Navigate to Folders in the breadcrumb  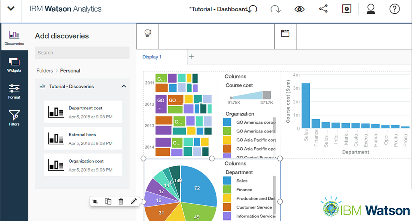tap(45, 70)
